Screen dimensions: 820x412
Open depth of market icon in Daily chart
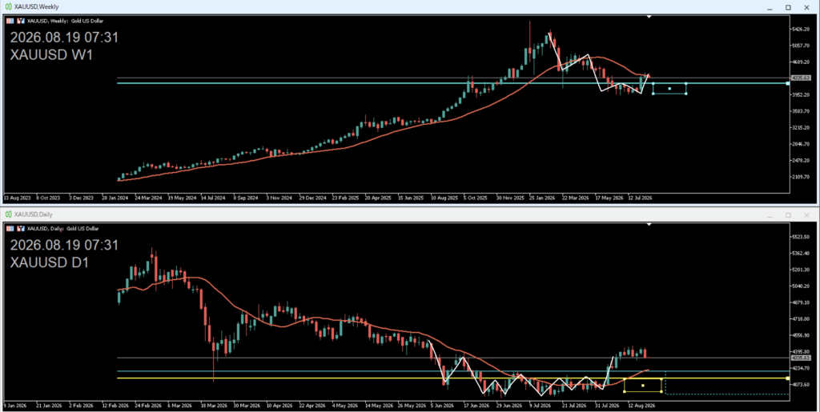(x=21, y=228)
